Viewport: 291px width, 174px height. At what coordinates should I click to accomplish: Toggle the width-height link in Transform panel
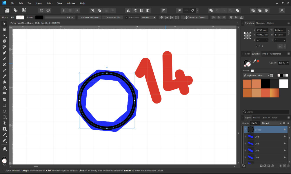289,32
